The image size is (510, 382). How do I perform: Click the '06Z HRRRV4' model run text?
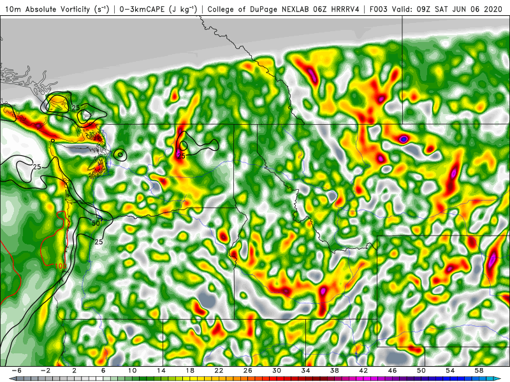point(337,10)
